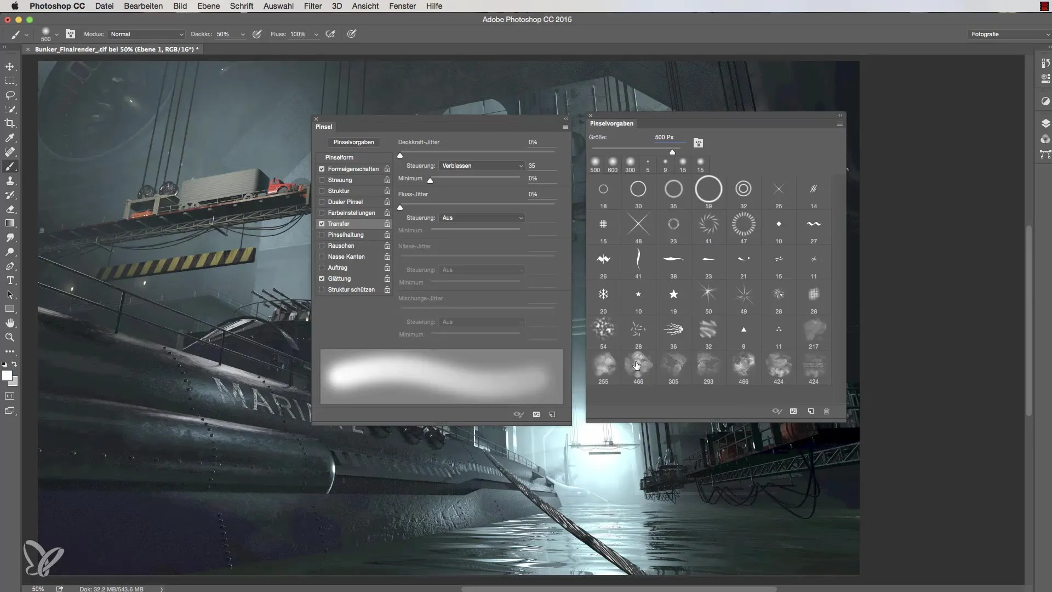This screenshot has width=1052, height=592.
Task: Open Photoshop CC application menu
Action: click(x=57, y=6)
